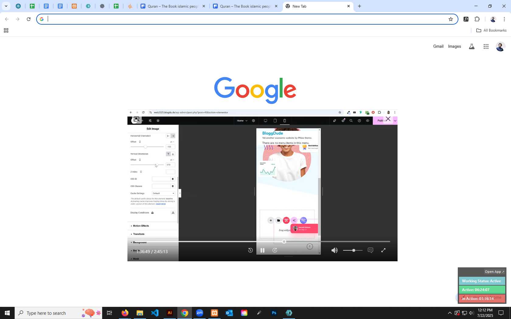
Task: Click the browser Forward arrow
Action: (x=18, y=19)
